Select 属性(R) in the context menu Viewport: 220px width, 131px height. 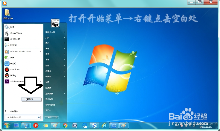point(31,99)
